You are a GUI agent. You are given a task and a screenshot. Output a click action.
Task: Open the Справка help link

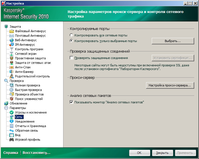pyautogui.click(x=11, y=153)
